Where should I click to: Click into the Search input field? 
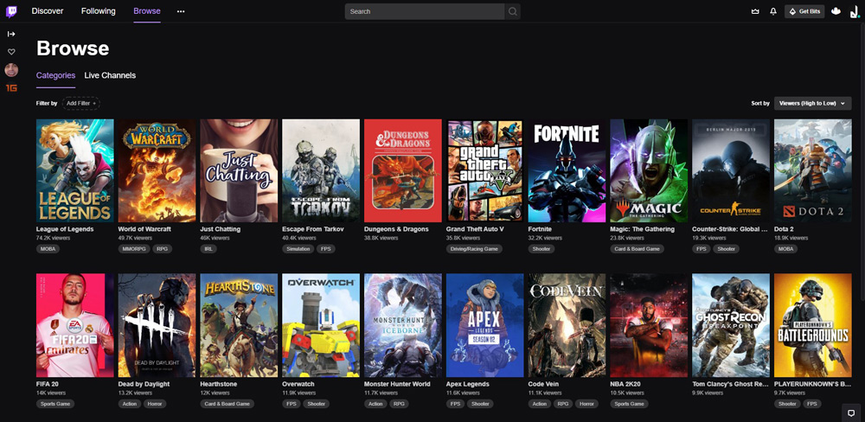point(425,11)
